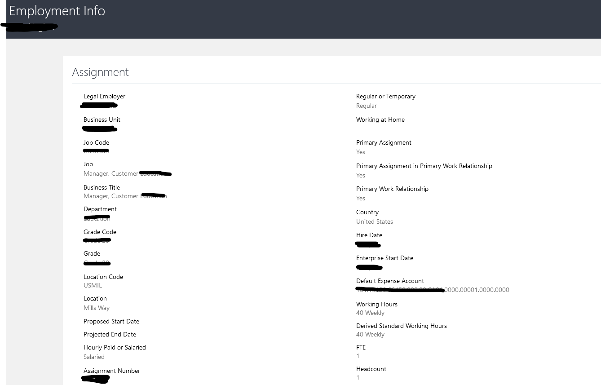Select the Location value Mills Way

[x=97, y=308]
